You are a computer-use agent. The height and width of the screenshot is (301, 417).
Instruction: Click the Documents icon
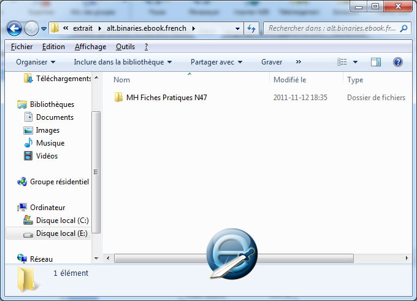28,117
